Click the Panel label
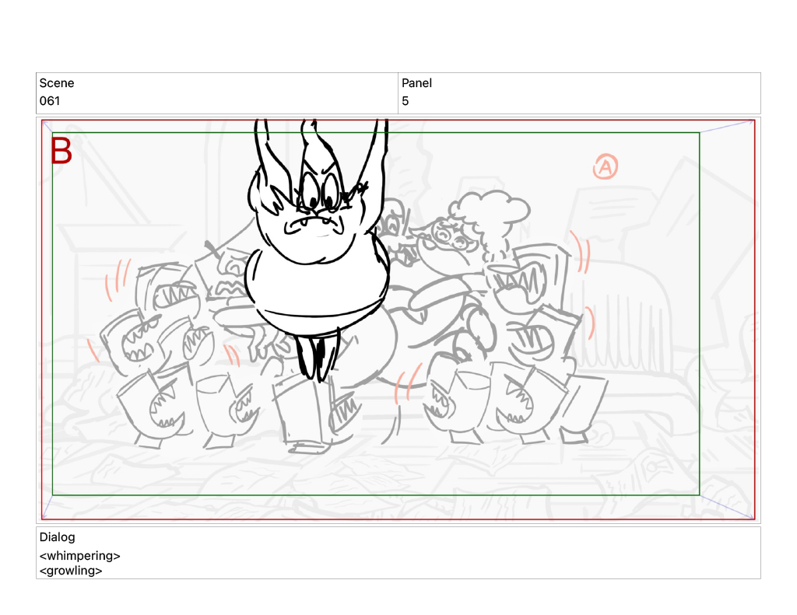The image size is (797, 615). pyautogui.click(x=416, y=83)
